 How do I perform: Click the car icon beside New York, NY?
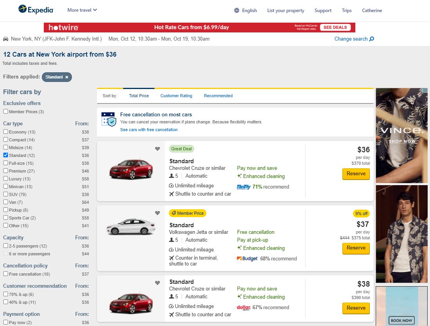click(5, 39)
